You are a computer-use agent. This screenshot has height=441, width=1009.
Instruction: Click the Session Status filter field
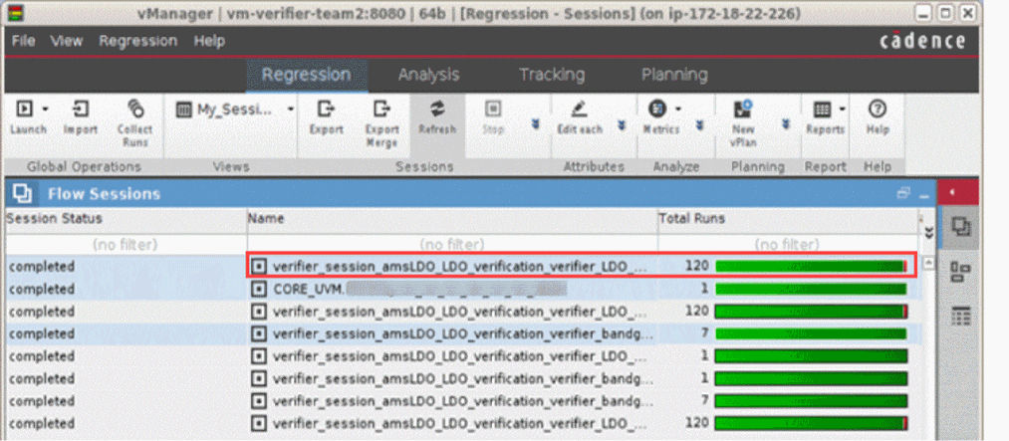click(126, 244)
